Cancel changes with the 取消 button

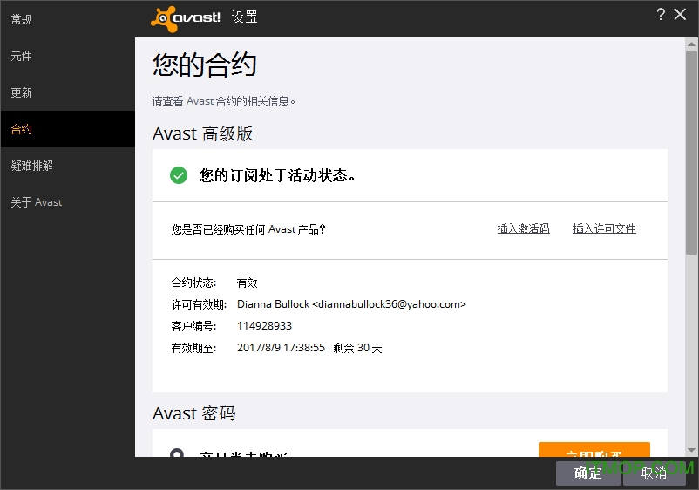[x=654, y=473]
